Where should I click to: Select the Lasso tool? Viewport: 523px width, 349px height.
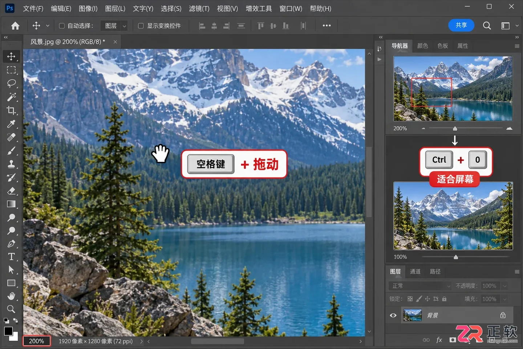pyautogui.click(x=11, y=83)
